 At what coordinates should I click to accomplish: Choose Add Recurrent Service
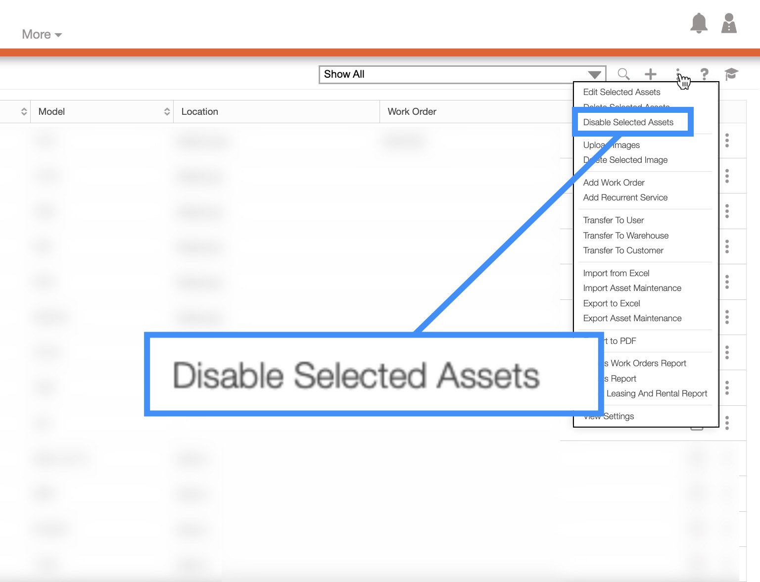pyautogui.click(x=625, y=197)
